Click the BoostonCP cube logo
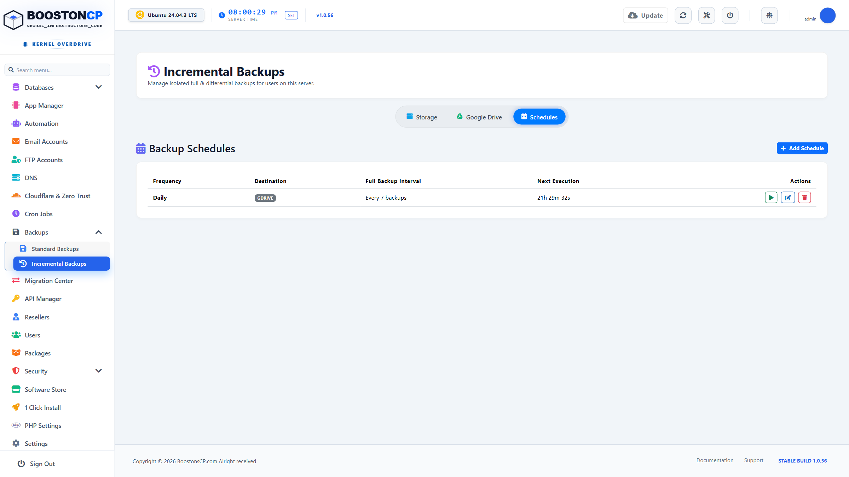 (13, 20)
